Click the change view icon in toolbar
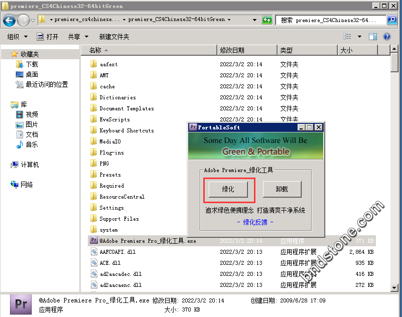 (x=347, y=37)
